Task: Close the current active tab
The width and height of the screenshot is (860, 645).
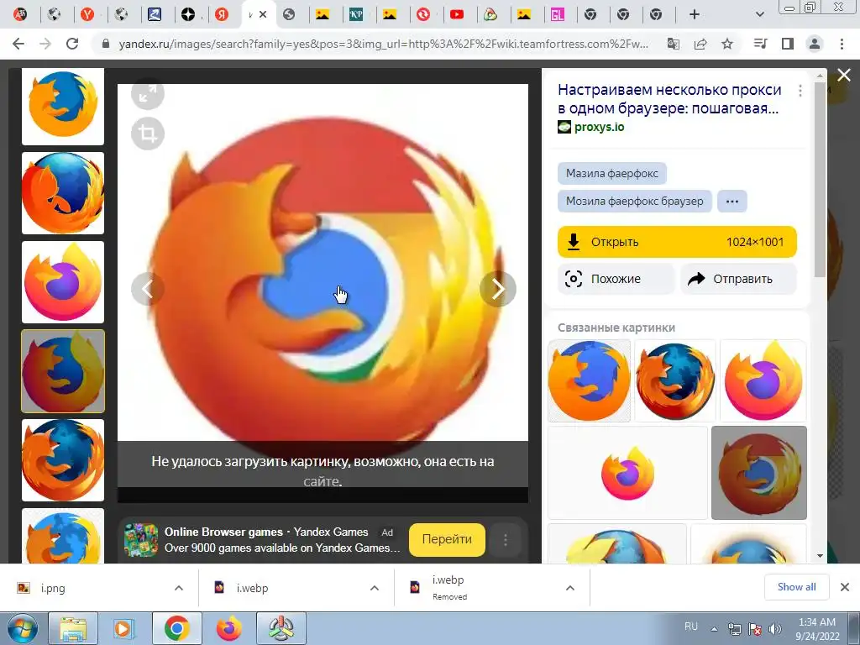Action: [263, 15]
